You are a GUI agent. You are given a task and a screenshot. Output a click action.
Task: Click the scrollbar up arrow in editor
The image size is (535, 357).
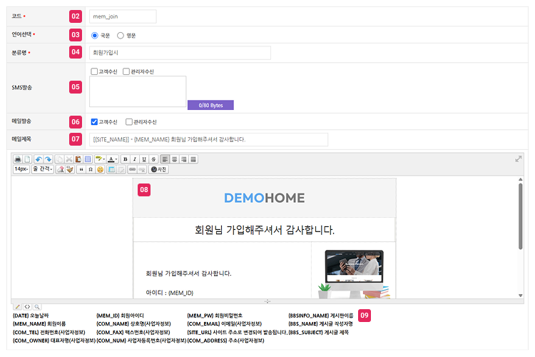pyautogui.click(x=520, y=179)
